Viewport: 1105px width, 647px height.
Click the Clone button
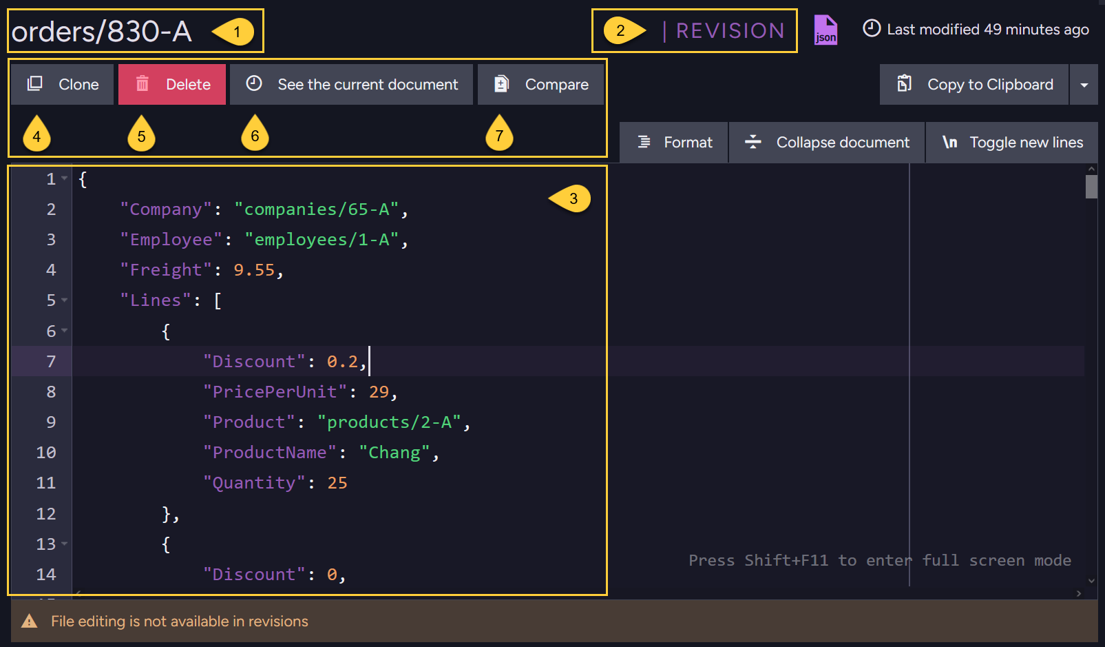pos(63,85)
